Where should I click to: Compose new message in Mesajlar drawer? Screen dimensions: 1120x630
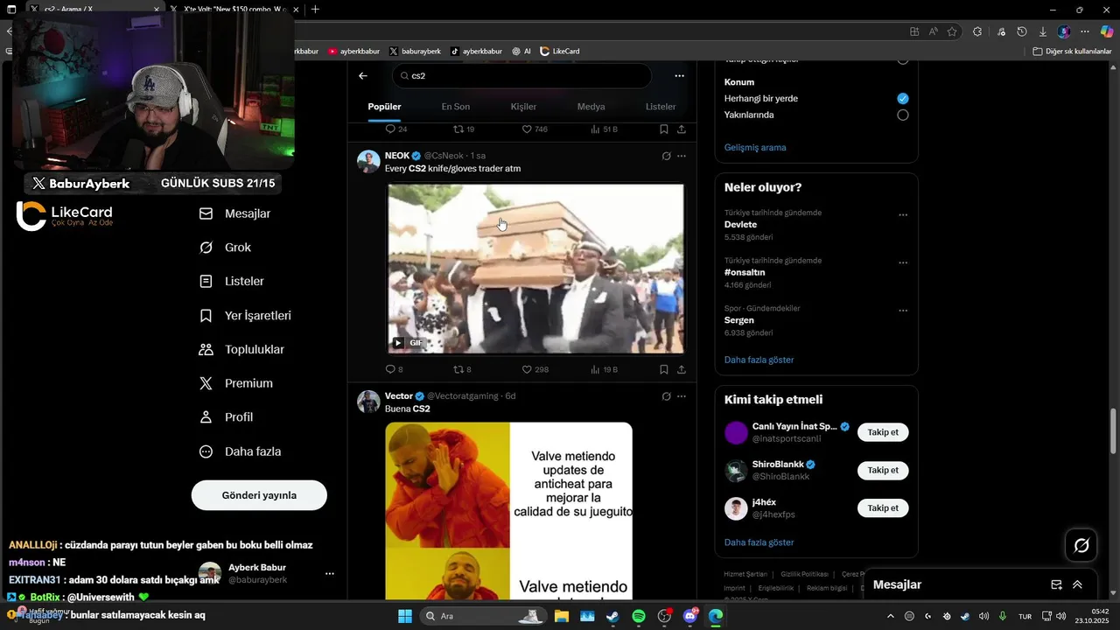[1056, 584]
